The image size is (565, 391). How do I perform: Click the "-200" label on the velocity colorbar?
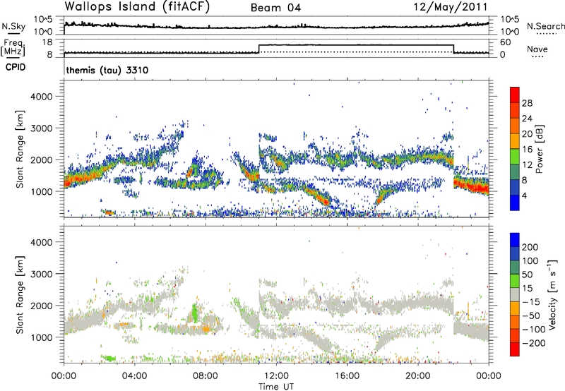click(533, 343)
